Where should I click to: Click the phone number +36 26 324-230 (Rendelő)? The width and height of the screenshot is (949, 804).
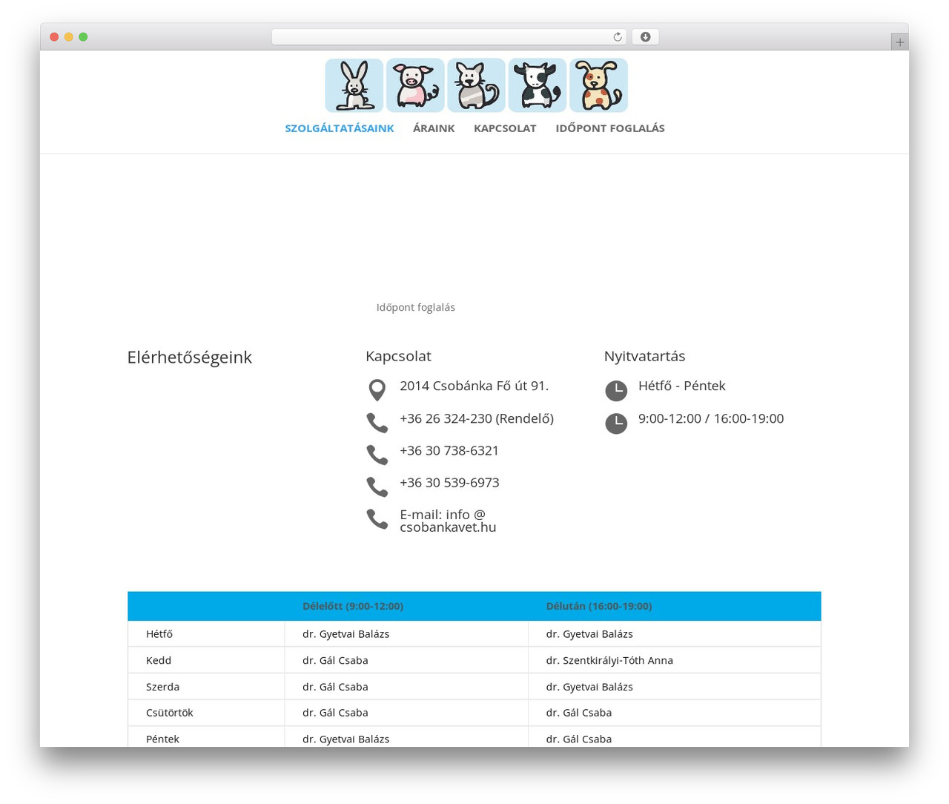[477, 419]
